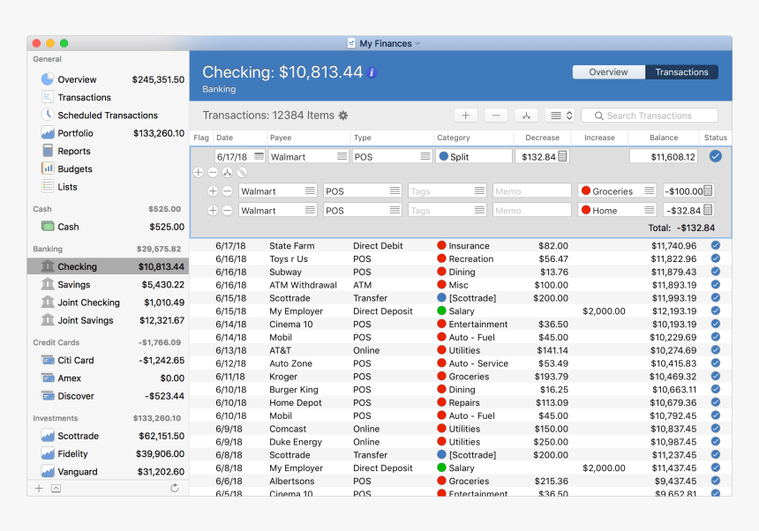Click the split transaction toolbar button
The width and height of the screenshot is (759, 531).
point(526,116)
